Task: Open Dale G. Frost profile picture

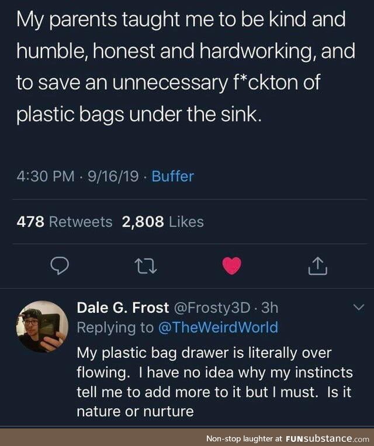Action: click(42, 326)
